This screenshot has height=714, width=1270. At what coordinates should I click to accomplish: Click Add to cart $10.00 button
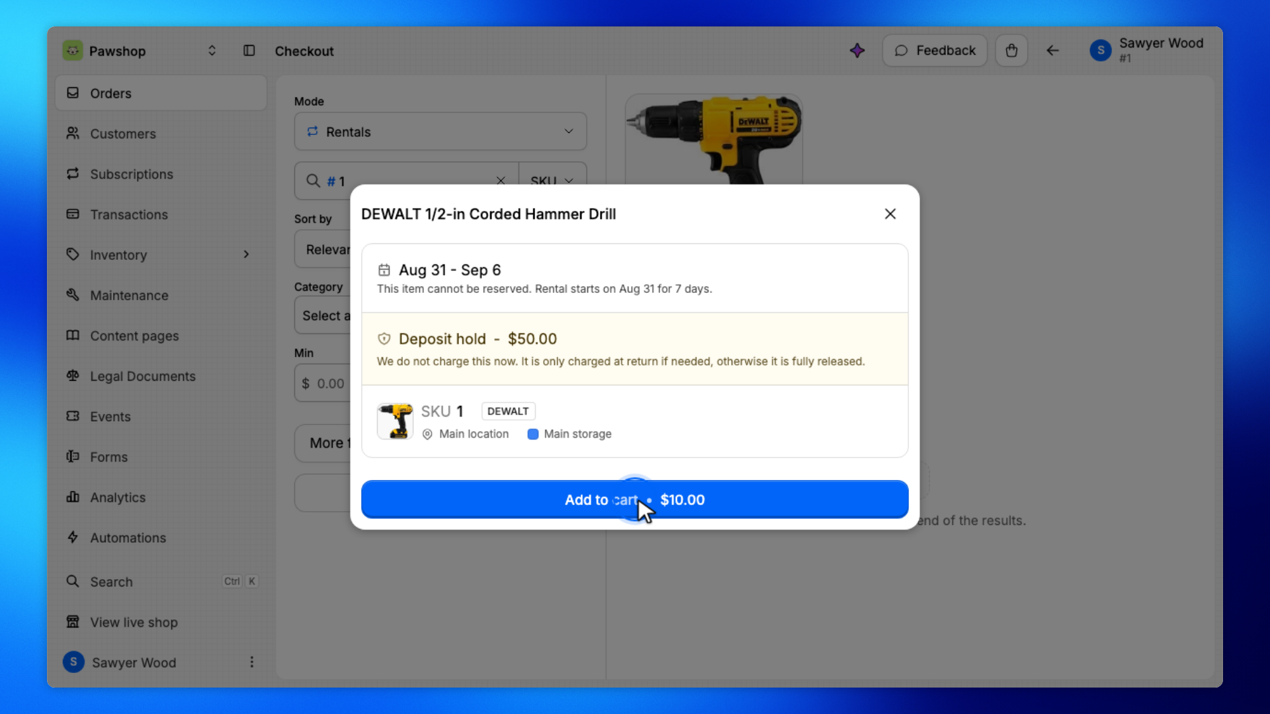635,500
